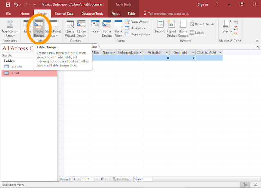Click the Labels report button

click(197, 33)
